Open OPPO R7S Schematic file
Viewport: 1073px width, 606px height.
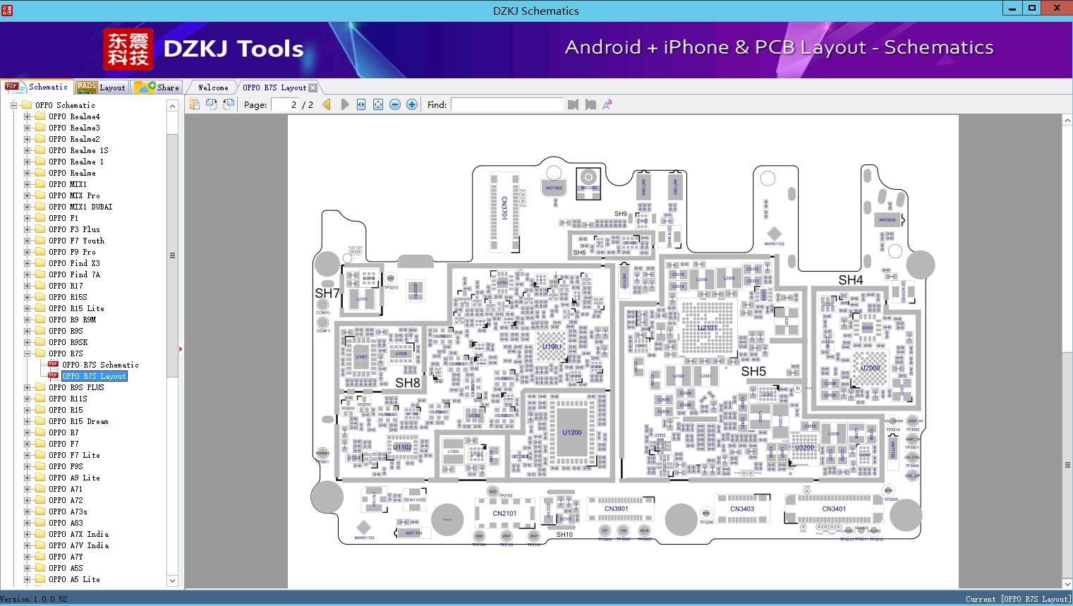pyautogui.click(x=100, y=365)
